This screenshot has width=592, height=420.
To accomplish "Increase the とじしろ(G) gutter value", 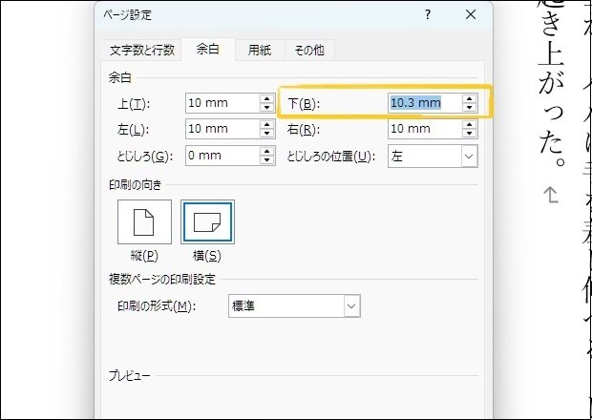I will tap(267, 152).
